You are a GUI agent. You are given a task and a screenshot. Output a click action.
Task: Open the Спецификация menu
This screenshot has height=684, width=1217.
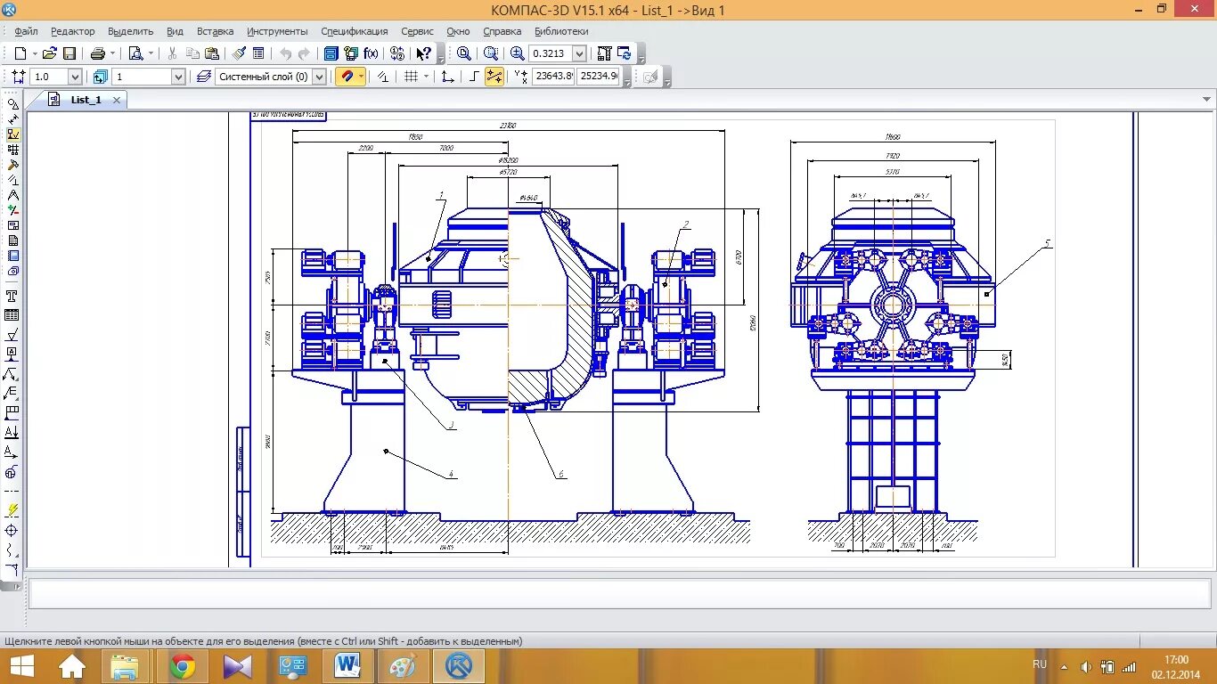(355, 31)
